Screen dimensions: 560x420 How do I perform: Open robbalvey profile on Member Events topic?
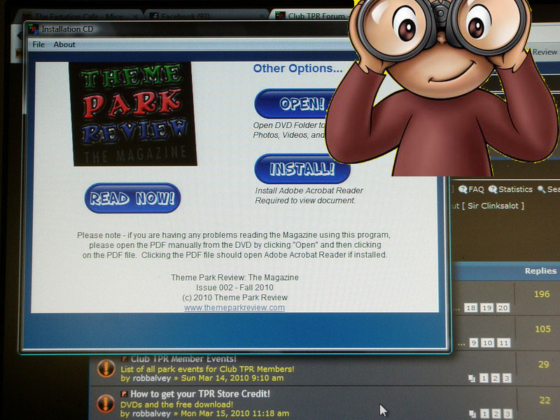click(150, 378)
